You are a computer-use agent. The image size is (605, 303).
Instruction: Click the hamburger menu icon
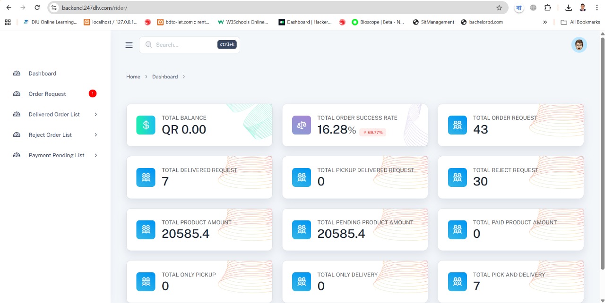pos(129,45)
